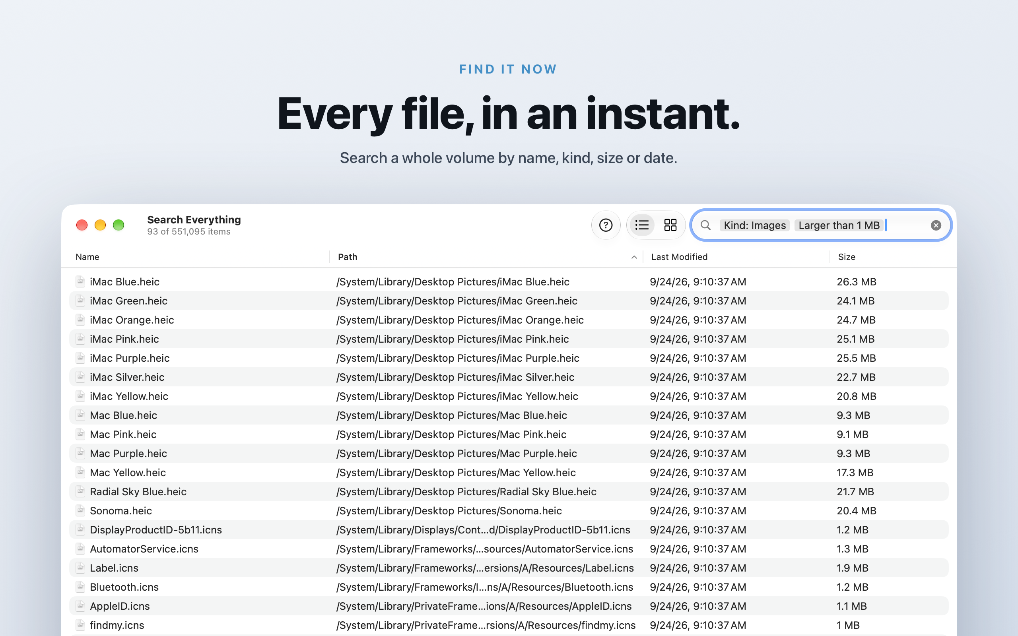This screenshot has width=1018, height=636.
Task: Click the last modified date of Mac Blue.heic
Action: 698,416
